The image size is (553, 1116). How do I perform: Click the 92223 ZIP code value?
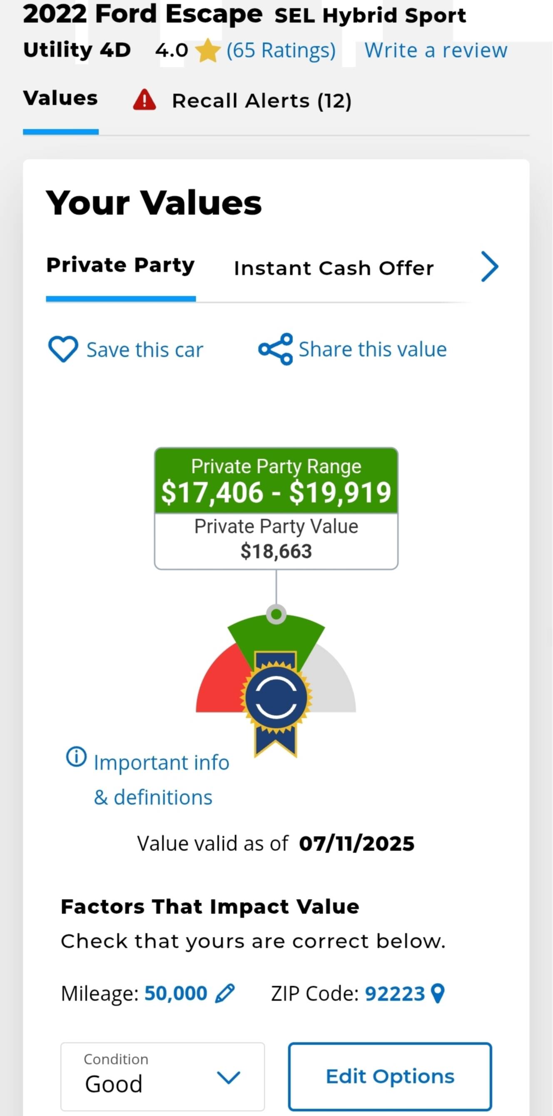pos(394,994)
